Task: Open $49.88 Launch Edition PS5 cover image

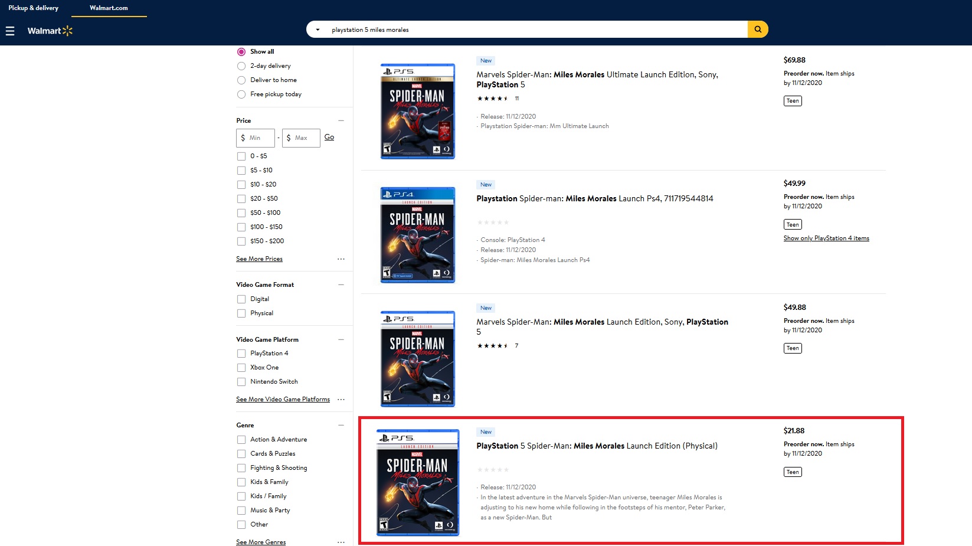Action: click(x=418, y=359)
